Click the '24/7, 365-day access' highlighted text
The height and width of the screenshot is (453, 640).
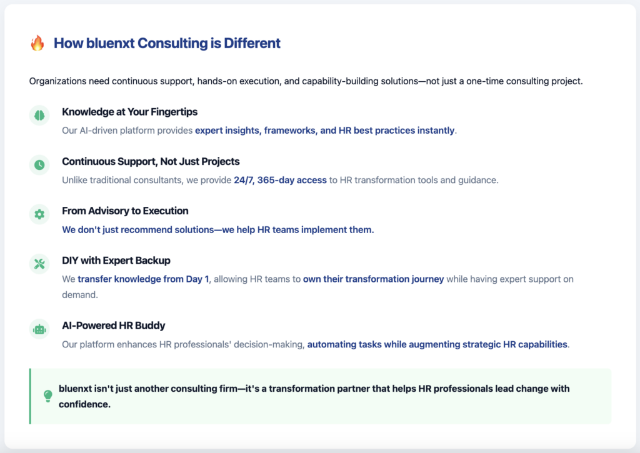point(280,181)
